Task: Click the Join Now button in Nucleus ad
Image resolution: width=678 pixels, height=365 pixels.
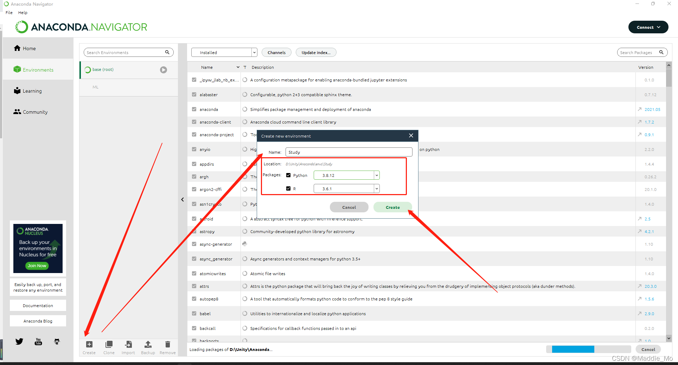Action: coord(37,266)
